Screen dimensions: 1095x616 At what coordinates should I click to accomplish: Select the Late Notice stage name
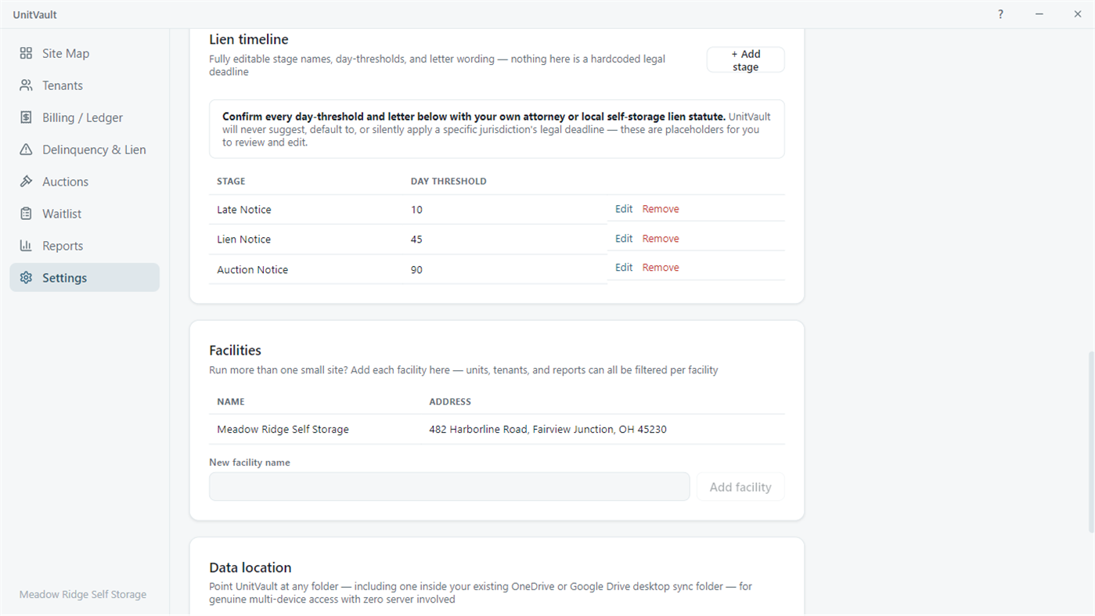click(x=244, y=210)
